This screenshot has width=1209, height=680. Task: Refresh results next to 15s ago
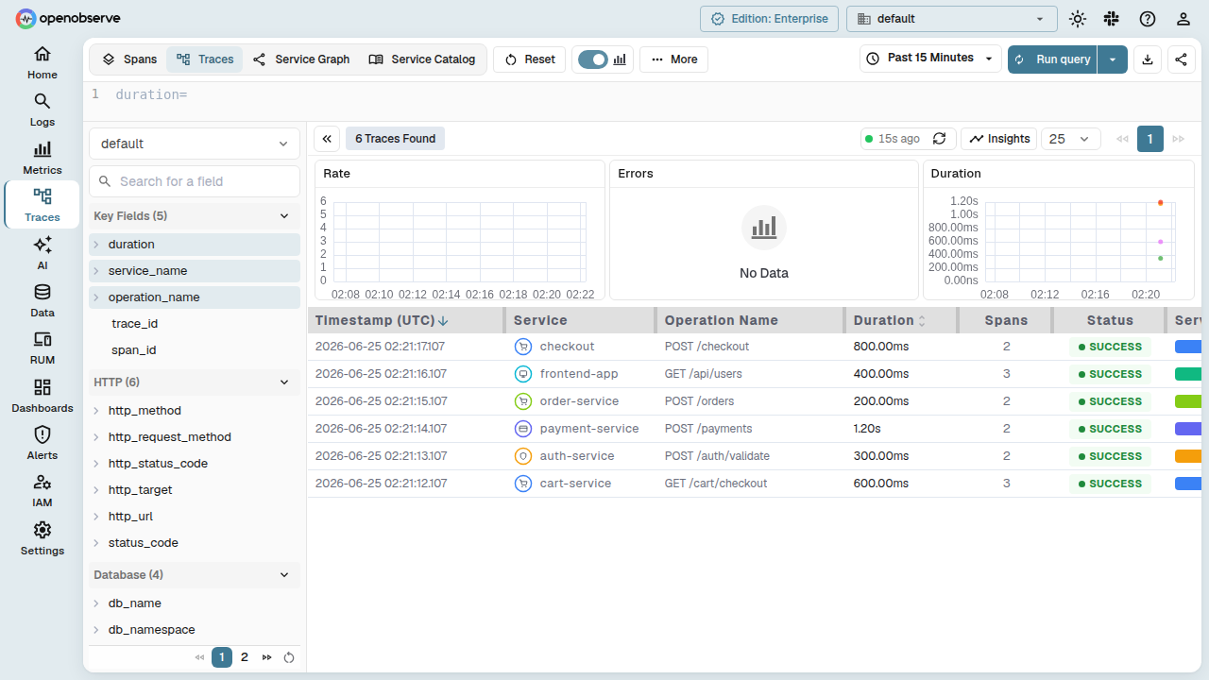[x=939, y=139]
